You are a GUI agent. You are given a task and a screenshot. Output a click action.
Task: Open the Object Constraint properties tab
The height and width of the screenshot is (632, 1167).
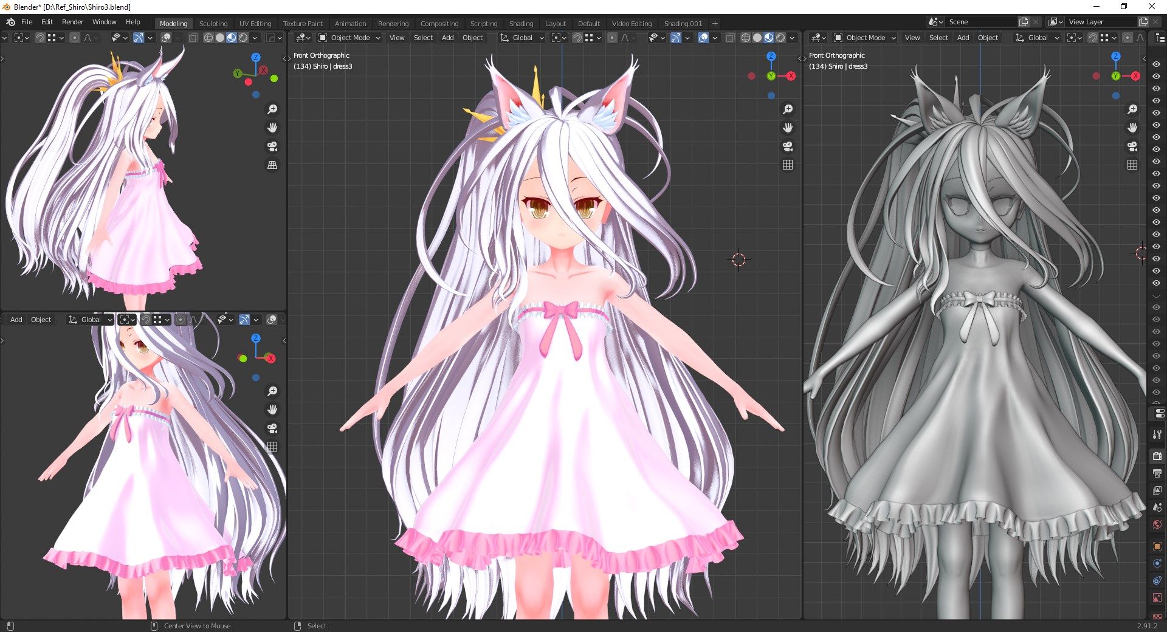tap(1157, 580)
